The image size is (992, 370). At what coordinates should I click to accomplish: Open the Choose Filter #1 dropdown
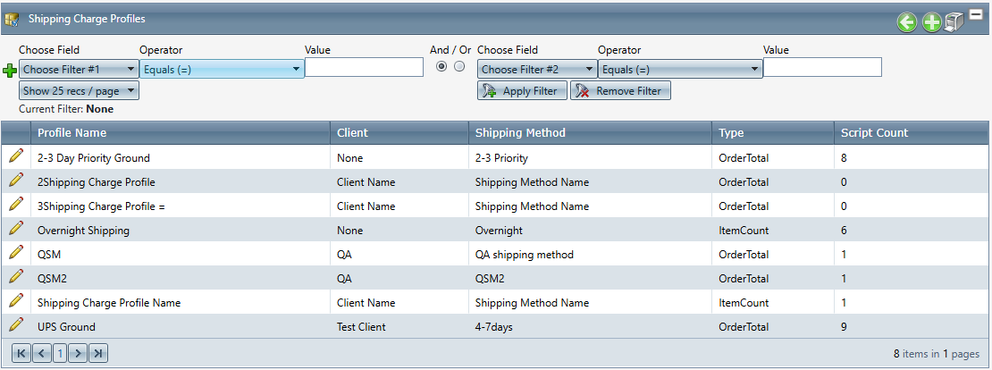pos(79,69)
